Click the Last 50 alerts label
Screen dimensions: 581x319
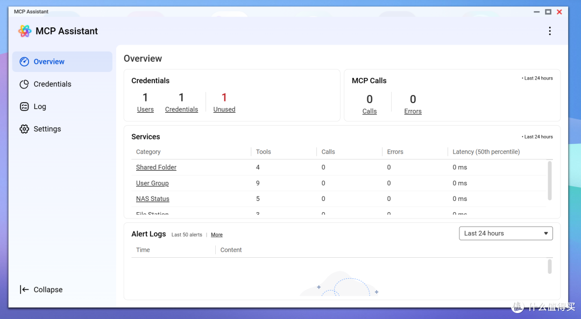[x=187, y=235]
